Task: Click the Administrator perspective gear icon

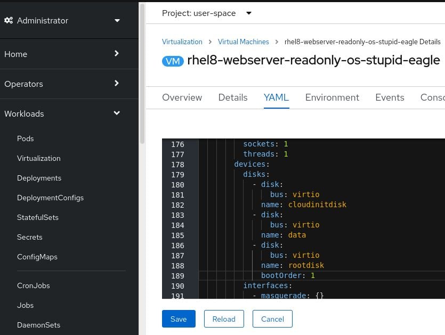Action: click(x=9, y=21)
